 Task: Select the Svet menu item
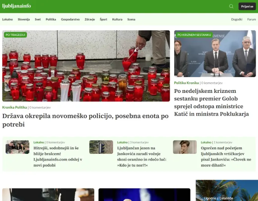tap(38, 19)
